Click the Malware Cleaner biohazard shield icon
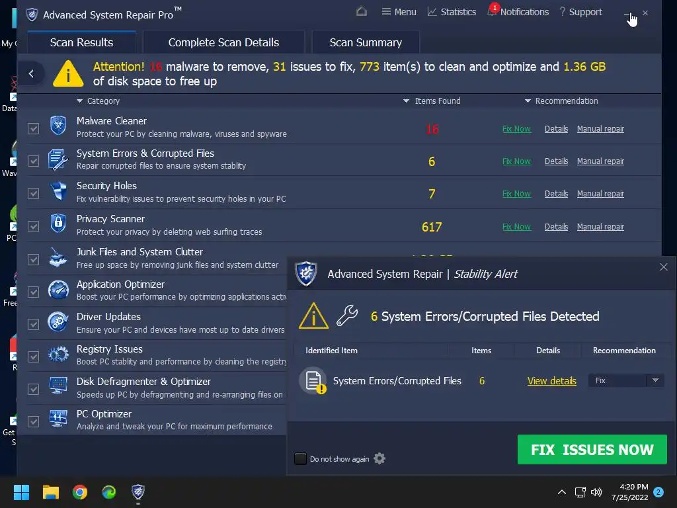The height and width of the screenshot is (508, 677). click(x=58, y=126)
